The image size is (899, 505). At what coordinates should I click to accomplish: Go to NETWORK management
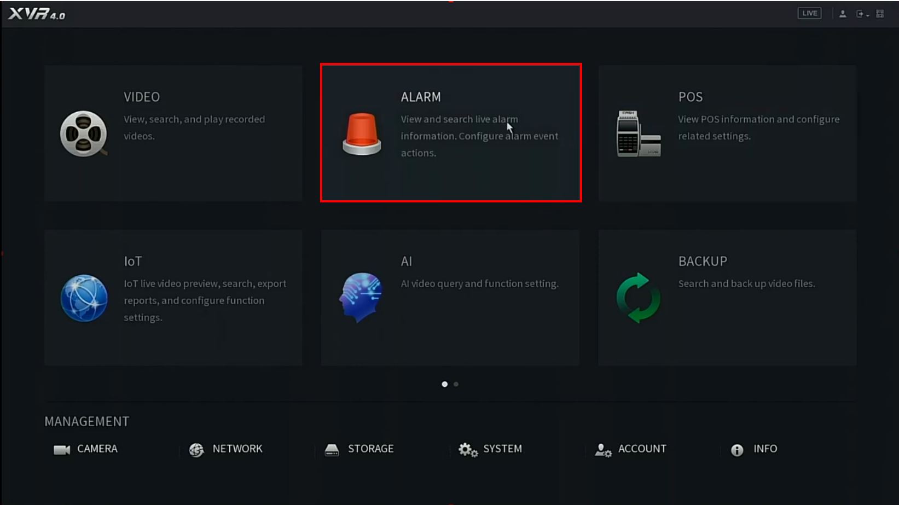(226, 449)
